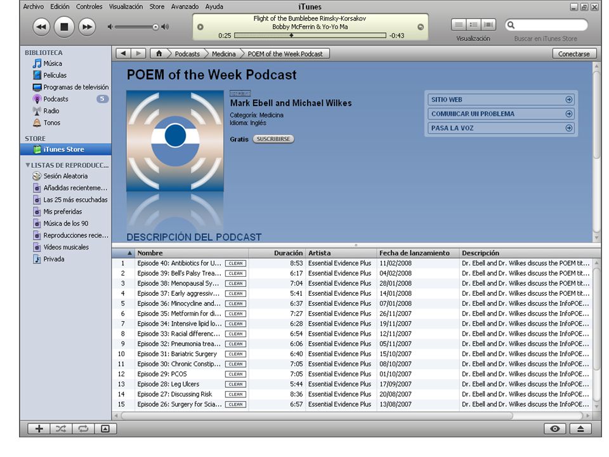Switch to album list view mode
The image size is (609, 457).
(x=473, y=25)
